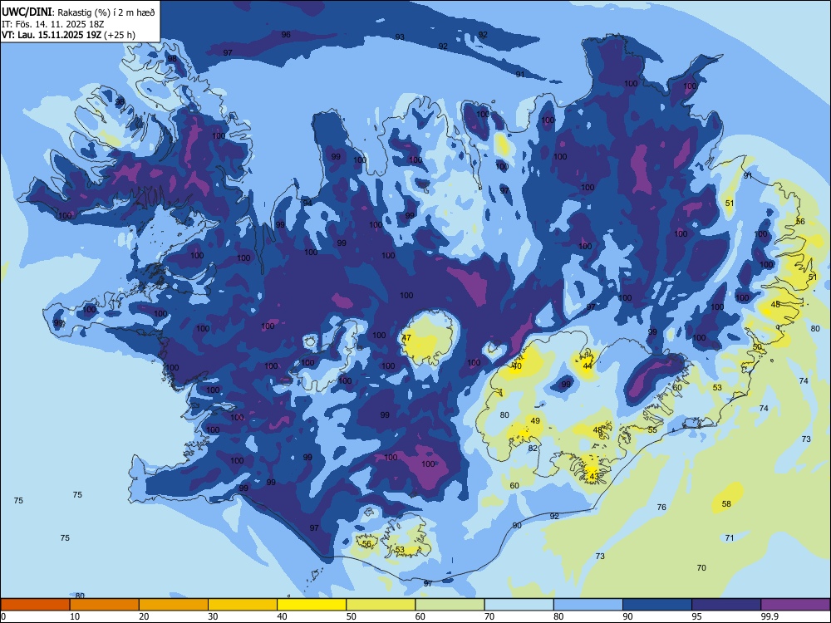Click the value 90 on the south coast
The width and height of the screenshot is (831, 623).
[x=517, y=526]
